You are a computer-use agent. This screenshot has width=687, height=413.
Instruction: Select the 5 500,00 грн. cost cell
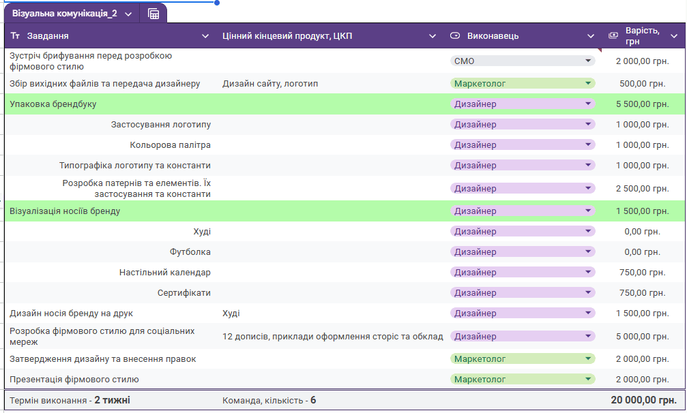tap(642, 104)
